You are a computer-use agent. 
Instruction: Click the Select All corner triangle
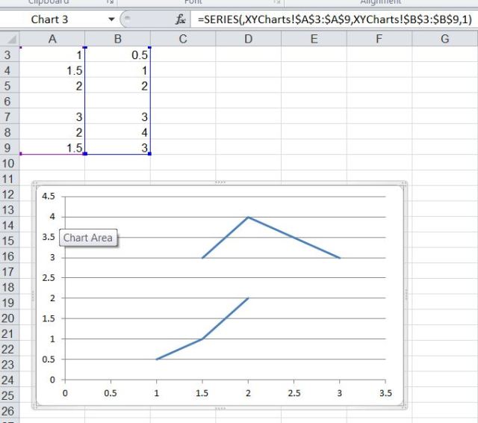point(10,39)
